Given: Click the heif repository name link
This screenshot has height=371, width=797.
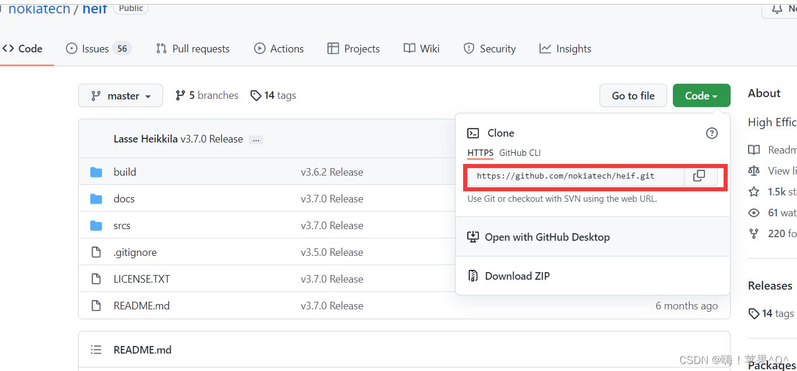Looking at the screenshot, I should click(94, 9).
